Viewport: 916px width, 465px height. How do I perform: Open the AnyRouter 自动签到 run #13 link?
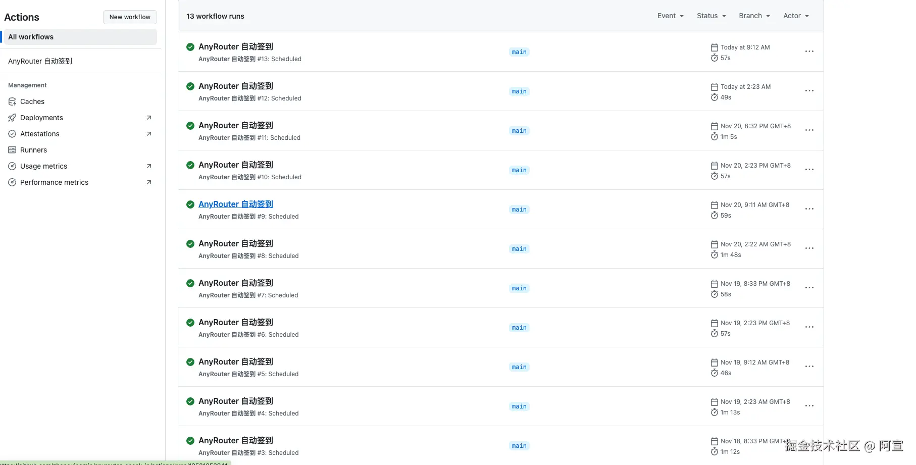click(236, 46)
